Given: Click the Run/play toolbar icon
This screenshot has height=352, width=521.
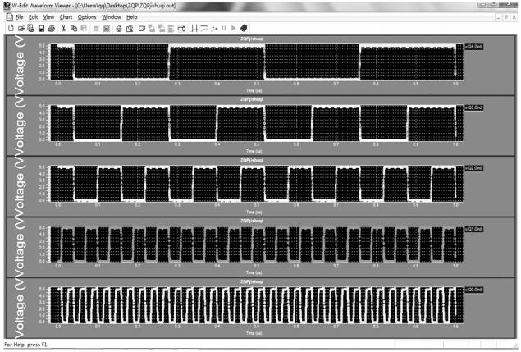Looking at the screenshot, I should point(233,28).
